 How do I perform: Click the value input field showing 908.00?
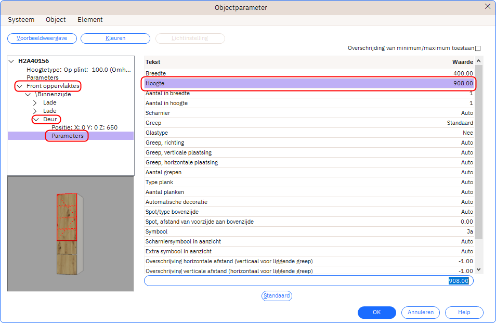click(x=308, y=281)
